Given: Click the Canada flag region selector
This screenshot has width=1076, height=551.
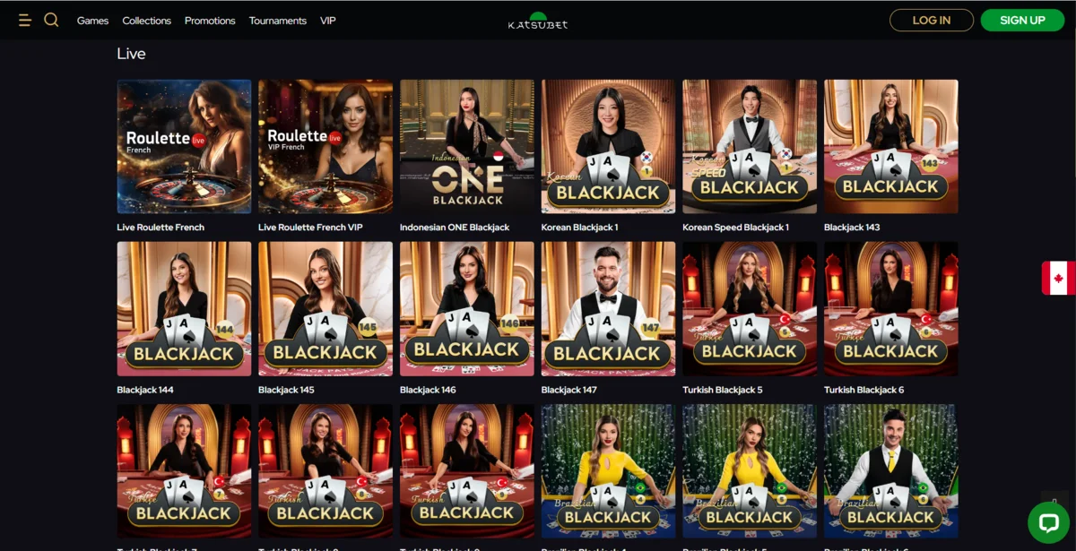Looking at the screenshot, I should point(1059,279).
